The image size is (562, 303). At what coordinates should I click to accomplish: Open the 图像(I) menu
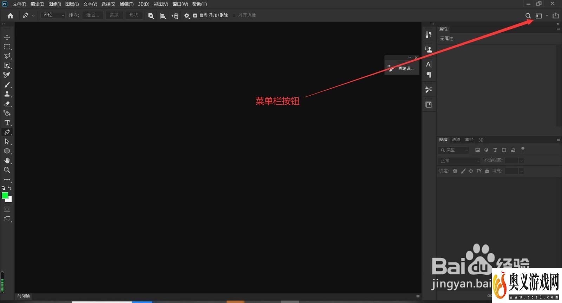(x=55, y=4)
